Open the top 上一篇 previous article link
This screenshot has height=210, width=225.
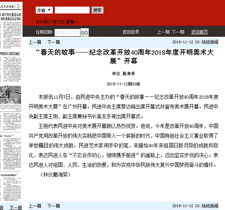pos(35,42)
